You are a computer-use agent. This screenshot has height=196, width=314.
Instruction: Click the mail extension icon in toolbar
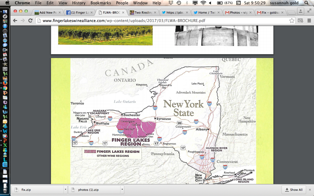coord(300,21)
